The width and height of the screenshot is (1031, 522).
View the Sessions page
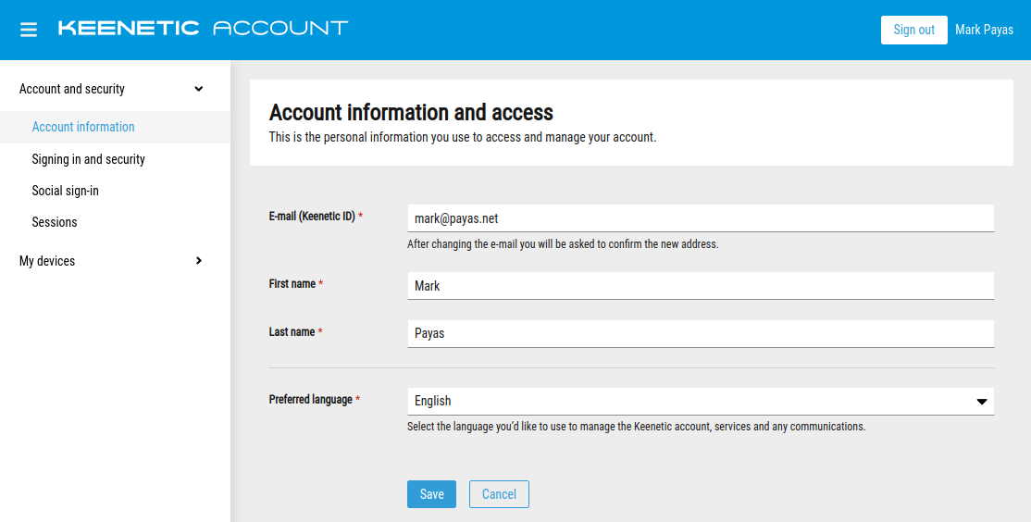pos(55,222)
